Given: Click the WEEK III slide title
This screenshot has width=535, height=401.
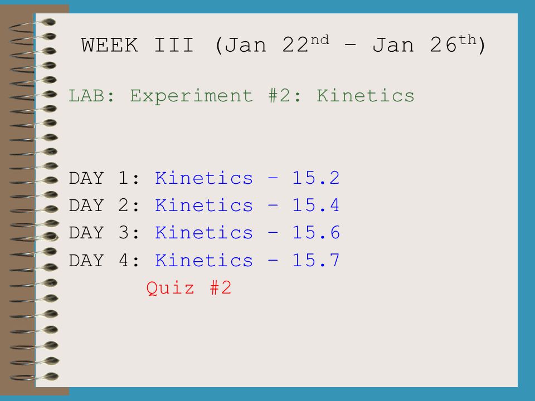Looking at the screenshot, I should pos(283,45).
